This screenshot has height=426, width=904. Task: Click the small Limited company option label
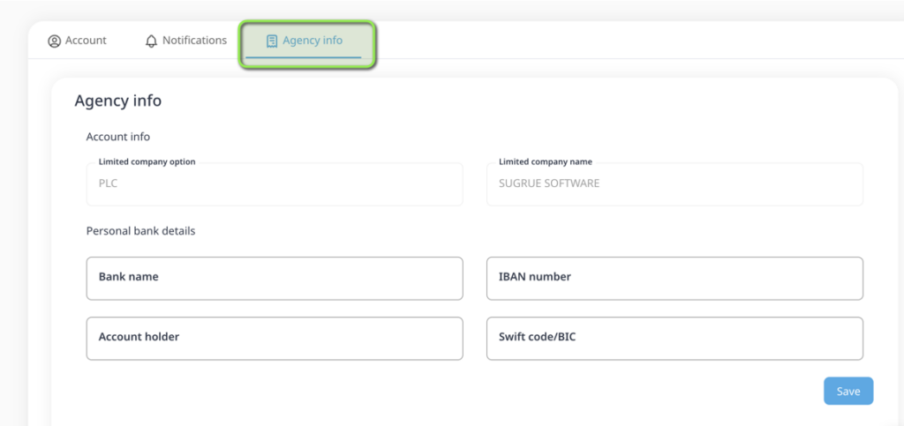(147, 162)
